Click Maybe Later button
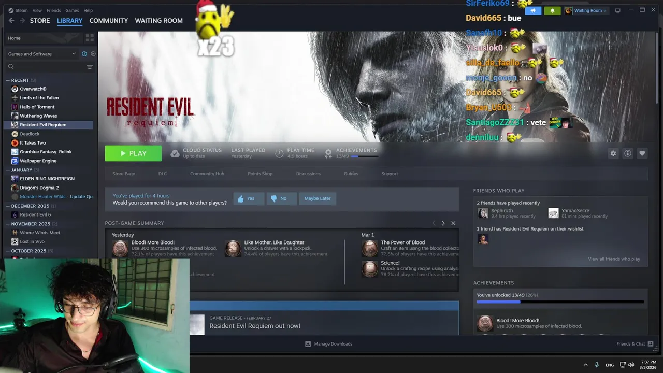This screenshot has width=663, height=373. click(318, 198)
